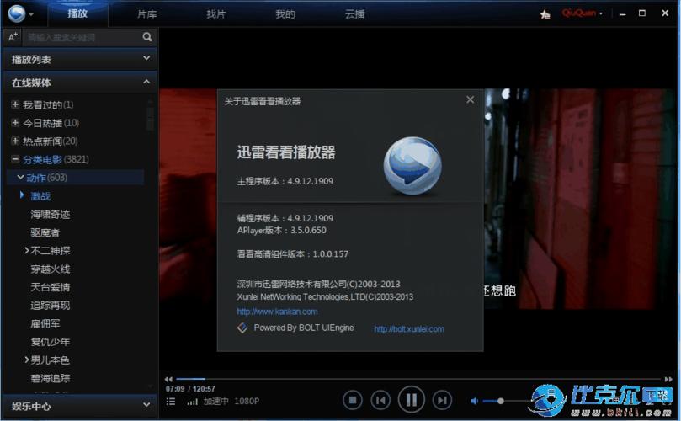Click the rewind double-arrow icon
The image size is (681, 421).
click(x=168, y=379)
